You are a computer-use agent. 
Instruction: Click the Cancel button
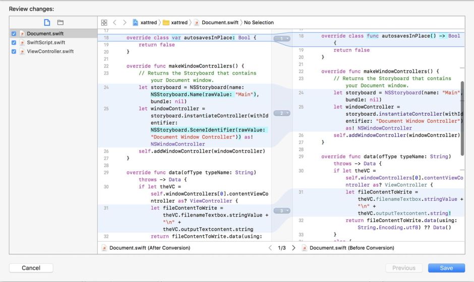coord(31,268)
